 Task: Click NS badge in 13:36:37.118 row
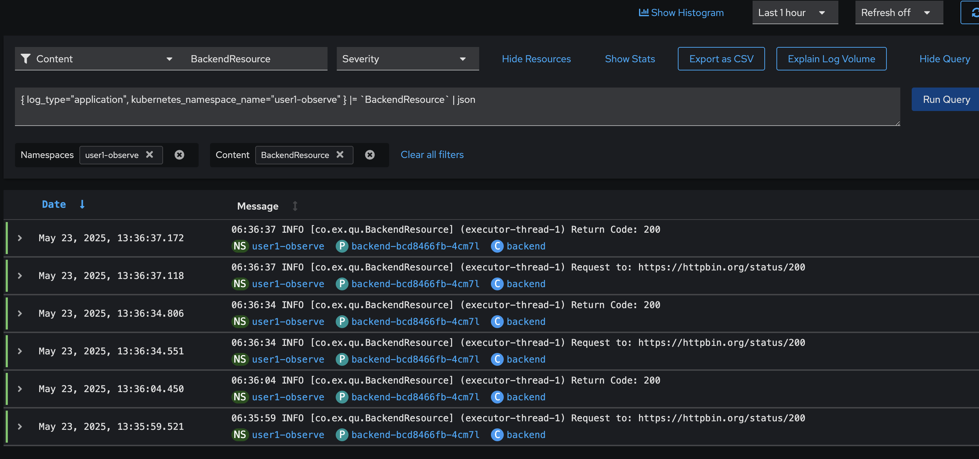click(x=240, y=284)
